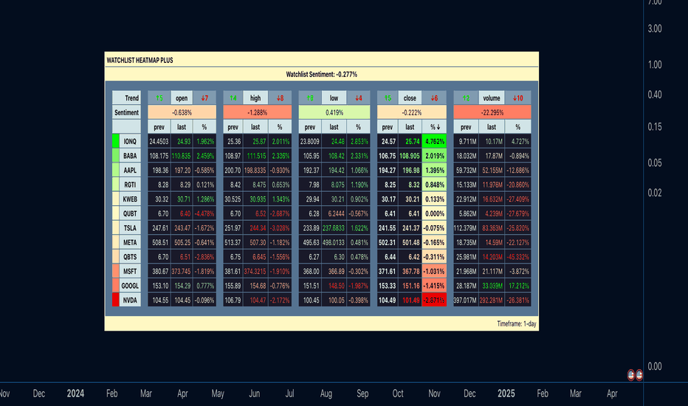Click QUBT open percent -4.478% cell
688x406 pixels.
coord(204,214)
